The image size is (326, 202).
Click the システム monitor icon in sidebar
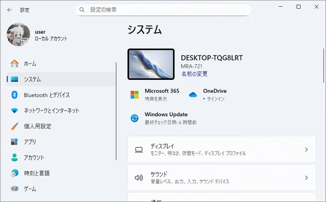(14, 79)
